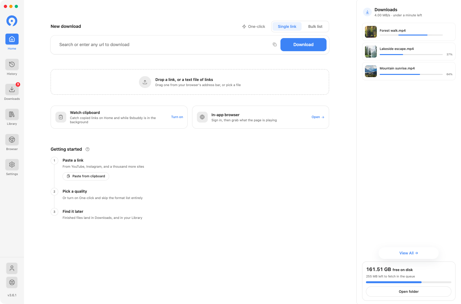Screen dimensions: 461x304
Task: Click the Open folder button
Action: tap(408, 292)
